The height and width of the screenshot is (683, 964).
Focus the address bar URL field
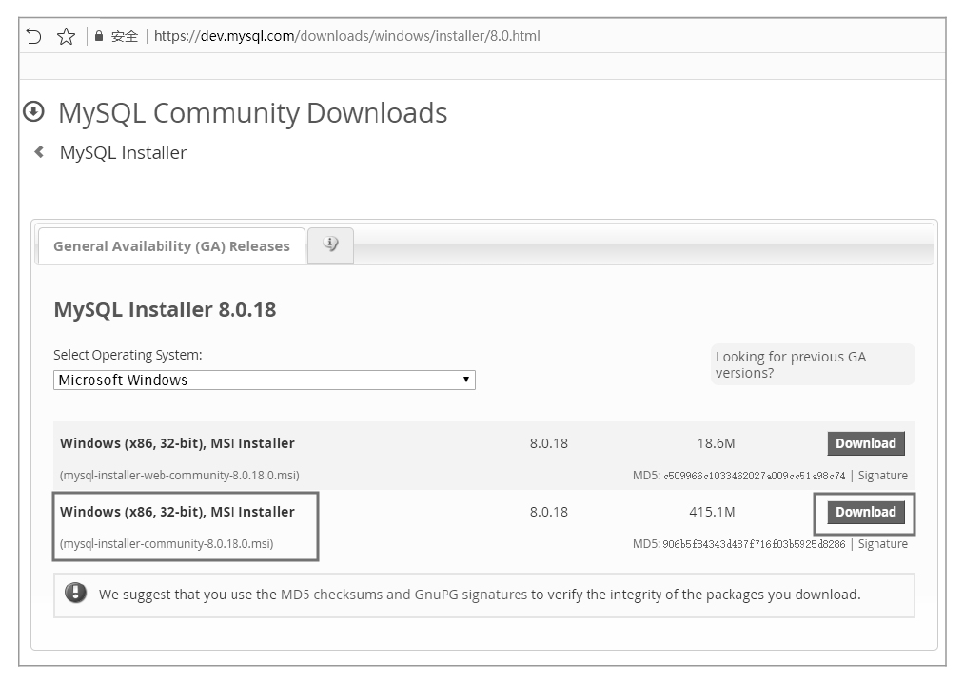(346, 36)
